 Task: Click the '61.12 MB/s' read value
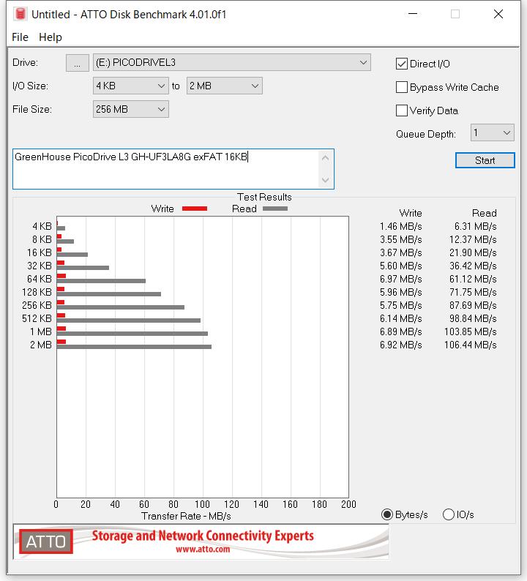pyautogui.click(x=473, y=279)
